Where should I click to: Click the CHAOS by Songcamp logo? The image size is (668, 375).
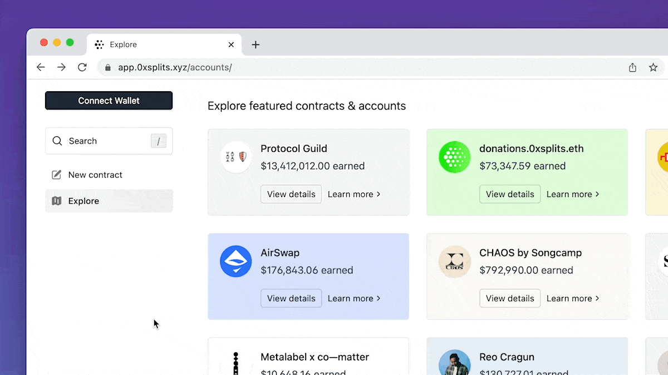[455, 261]
